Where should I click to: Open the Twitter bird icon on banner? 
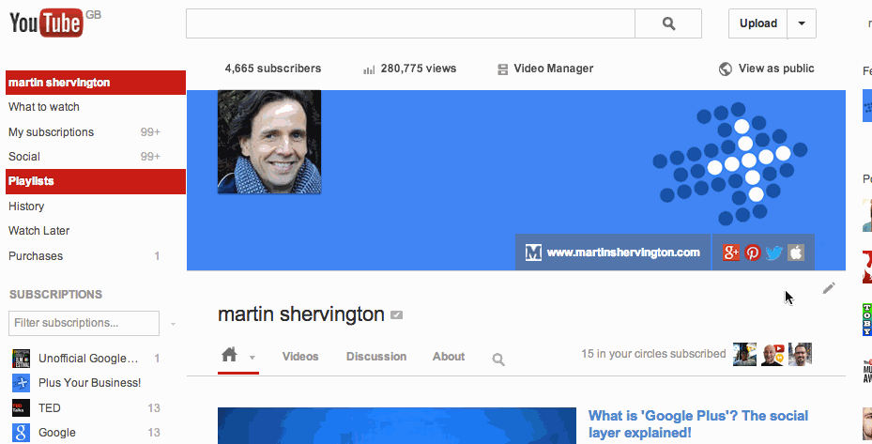coord(774,253)
